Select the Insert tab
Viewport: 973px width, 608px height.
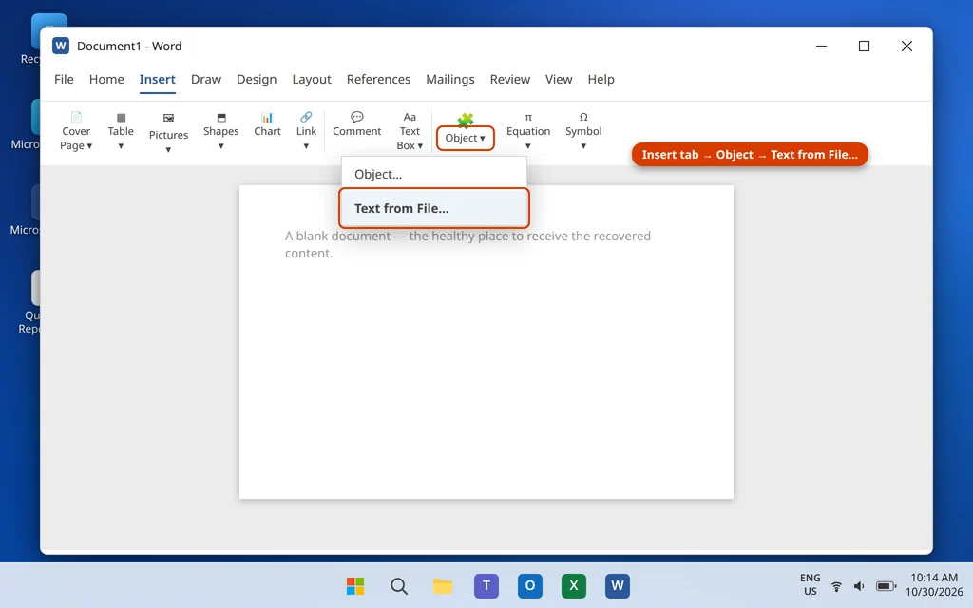157,80
